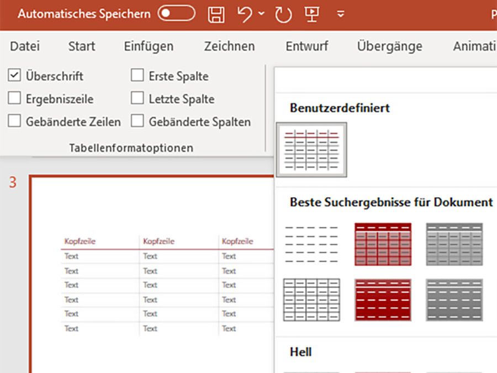The image size is (497, 373).
Task: Click the first Kopfzeile header cell
Action: point(100,241)
